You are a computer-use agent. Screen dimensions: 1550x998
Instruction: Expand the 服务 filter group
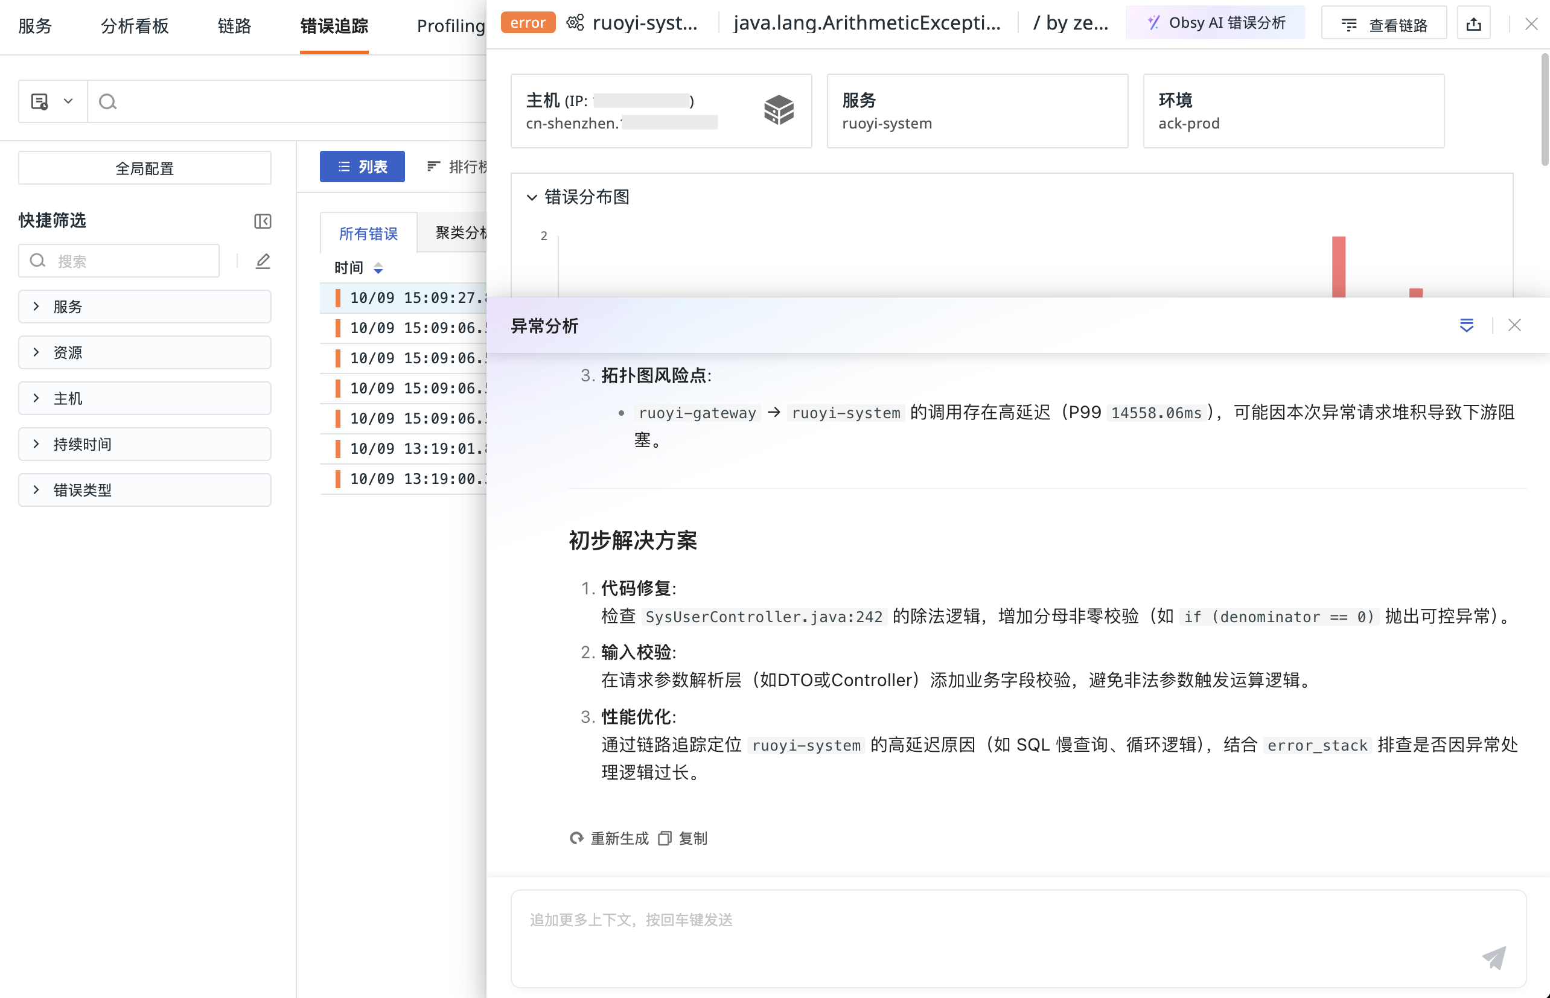point(145,307)
